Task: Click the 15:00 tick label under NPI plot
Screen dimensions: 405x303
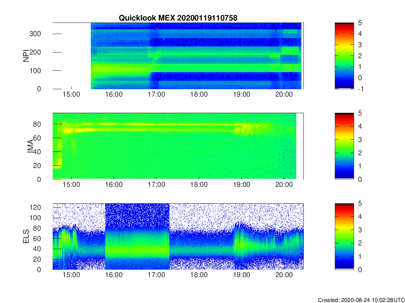Action: coord(71,95)
